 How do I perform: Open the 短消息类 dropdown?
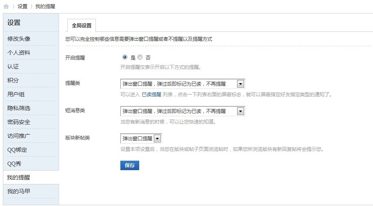coord(183,111)
